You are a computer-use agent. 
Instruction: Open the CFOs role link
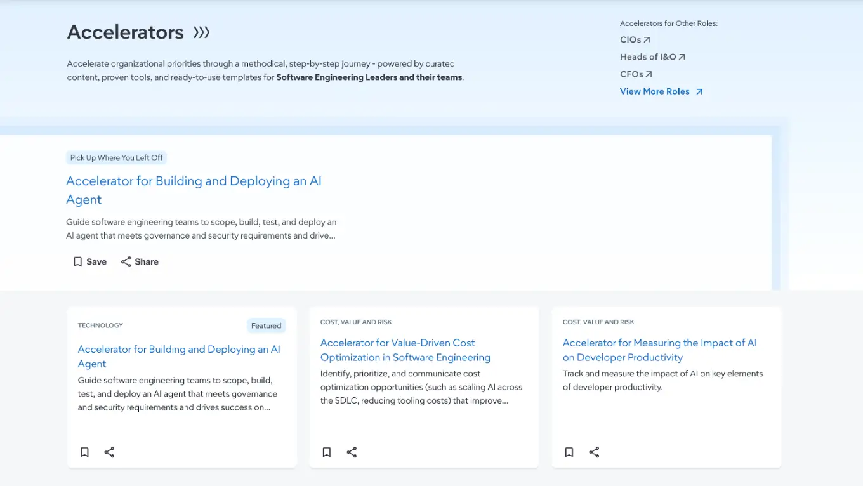click(636, 74)
